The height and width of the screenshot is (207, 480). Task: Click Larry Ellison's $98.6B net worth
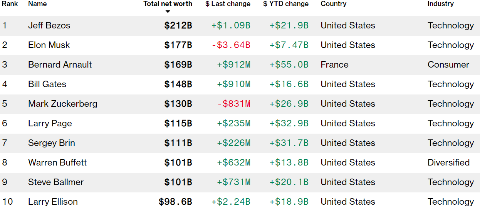pyautogui.click(x=175, y=202)
